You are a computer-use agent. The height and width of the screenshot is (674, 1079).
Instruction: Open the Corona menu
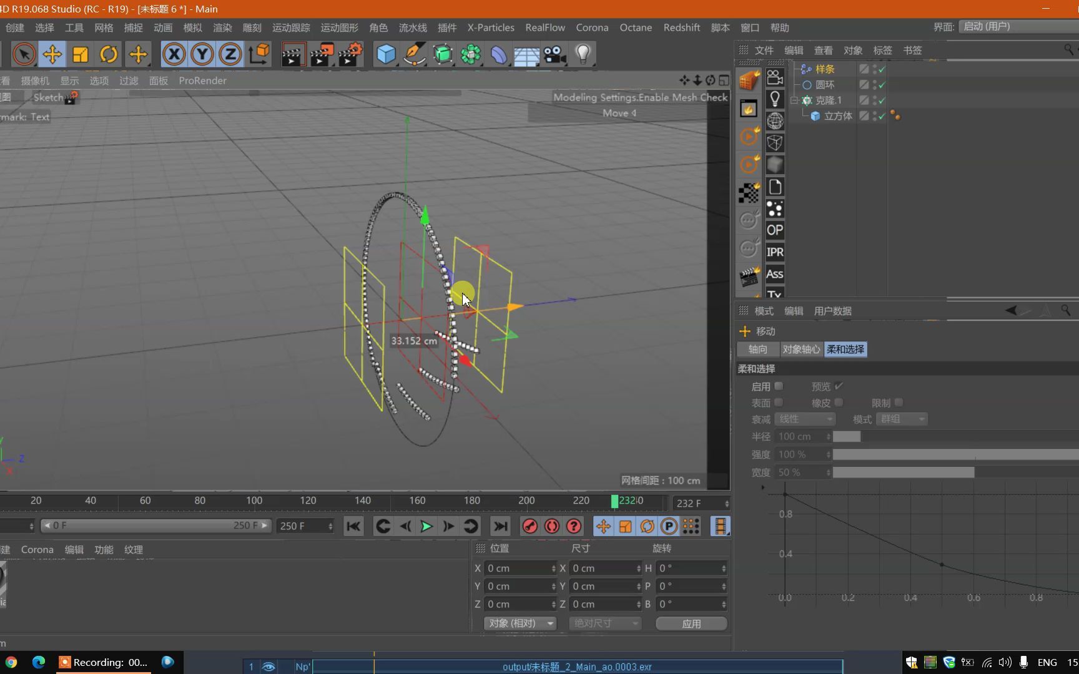[x=591, y=27]
